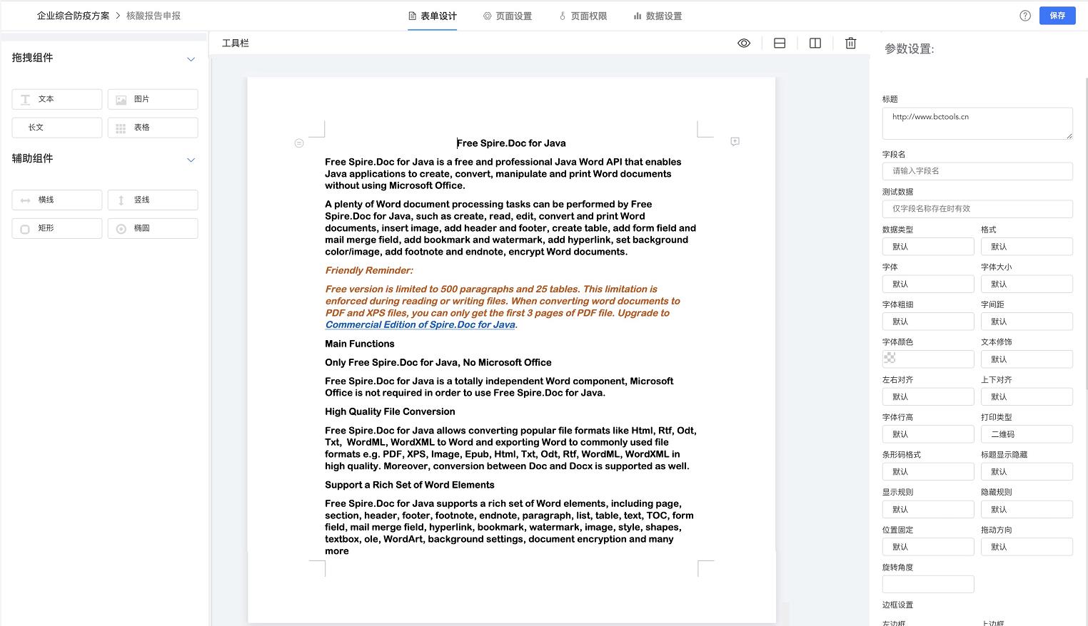Select the 椭圆 ellipse component
Image resolution: width=1088 pixels, height=626 pixels.
pyautogui.click(x=153, y=228)
